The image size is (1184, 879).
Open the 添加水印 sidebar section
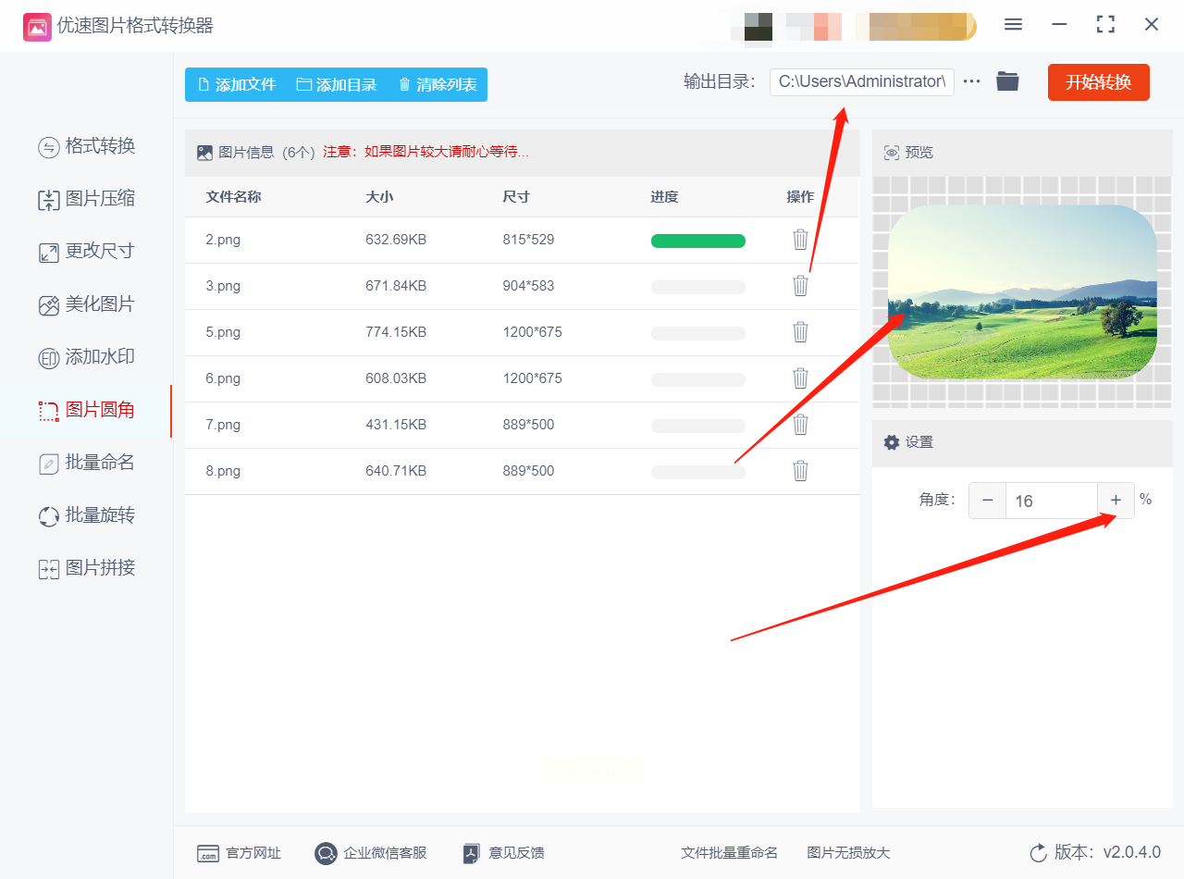86,357
